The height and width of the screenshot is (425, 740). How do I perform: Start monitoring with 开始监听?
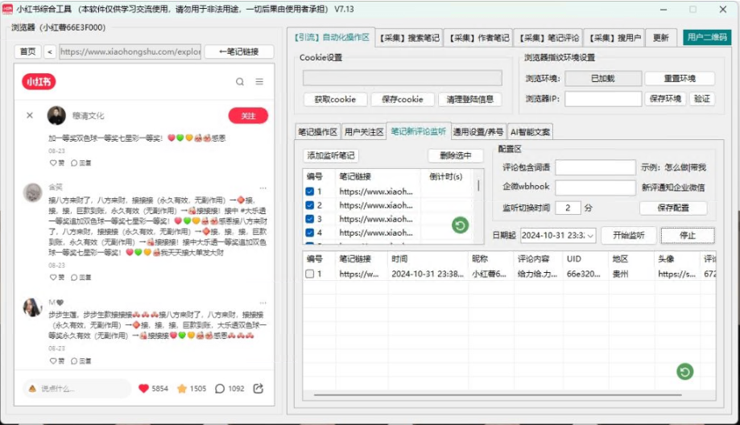click(x=629, y=235)
